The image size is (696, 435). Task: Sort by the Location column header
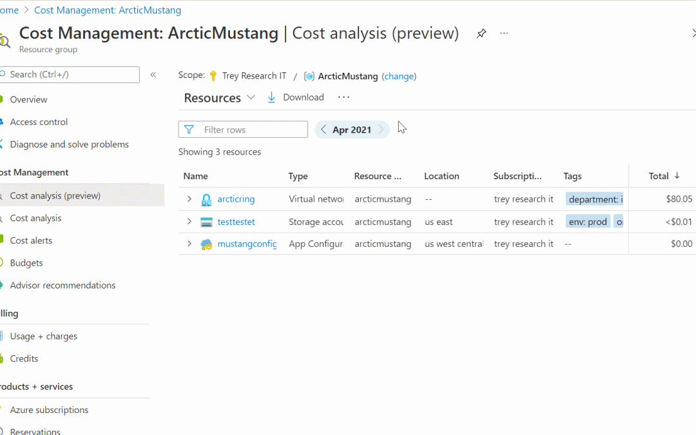pyautogui.click(x=441, y=176)
